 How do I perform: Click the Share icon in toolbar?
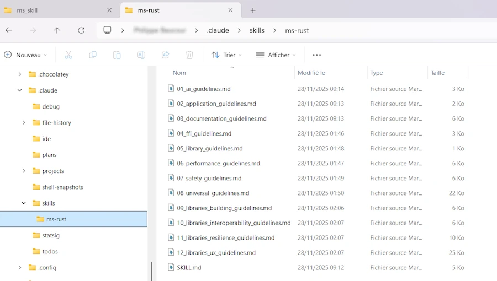pyautogui.click(x=165, y=55)
